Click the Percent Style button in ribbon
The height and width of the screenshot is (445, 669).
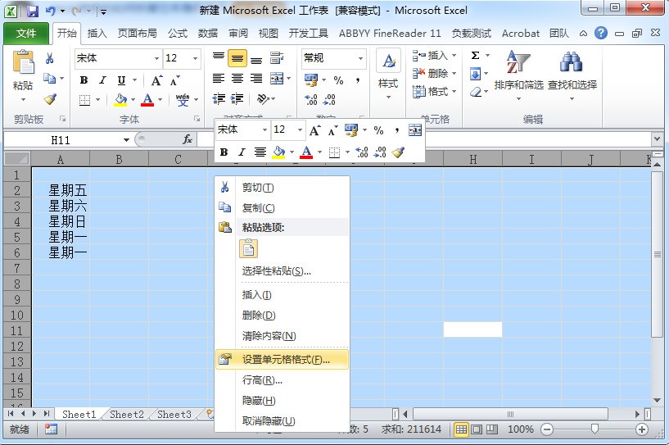(x=339, y=80)
